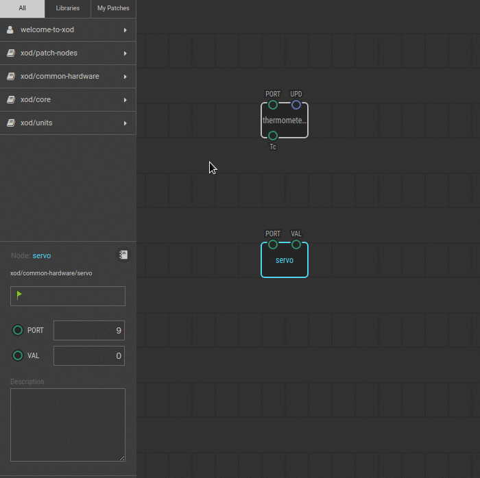Click the PORT value input field
Image resolution: width=480 pixels, height=478 pixels.
[89, 331]
